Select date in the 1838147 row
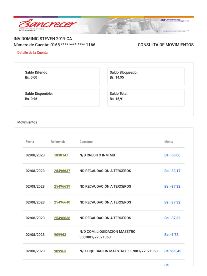 pyautogui.click(x=35, y=155)
